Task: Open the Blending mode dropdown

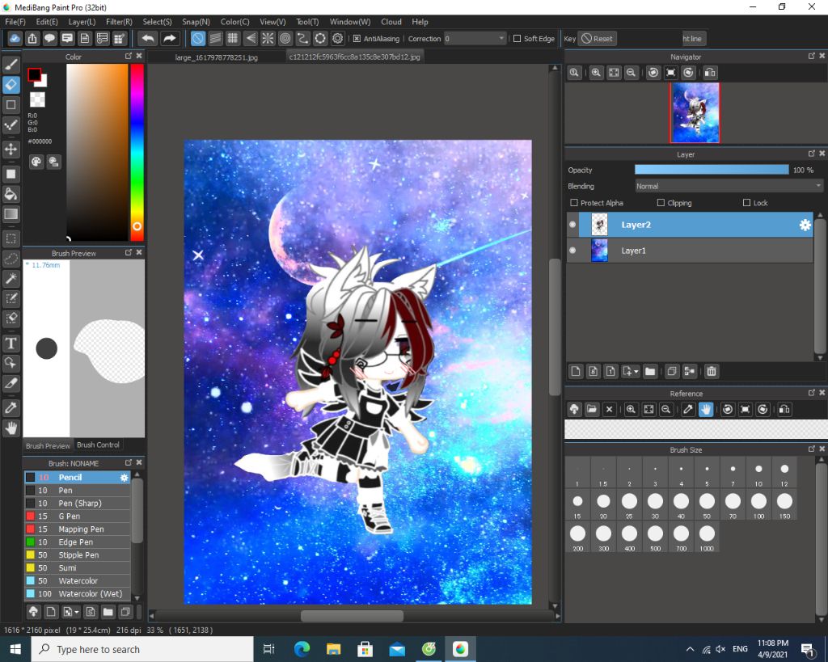Action: (729, 187)
